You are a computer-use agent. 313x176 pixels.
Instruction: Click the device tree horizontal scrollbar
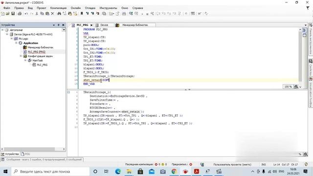click(29, 149)
